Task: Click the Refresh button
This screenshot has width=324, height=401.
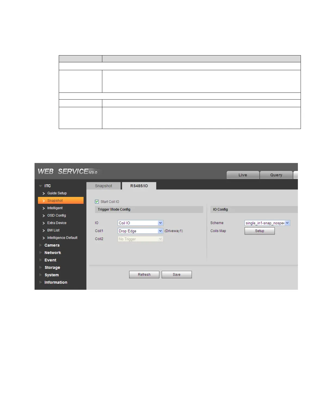Action: pyautogui.click(x=144, y=274)
